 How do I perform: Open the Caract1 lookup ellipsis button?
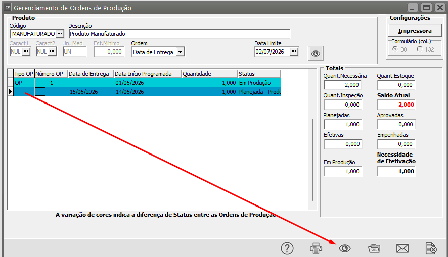click(26, 52)
